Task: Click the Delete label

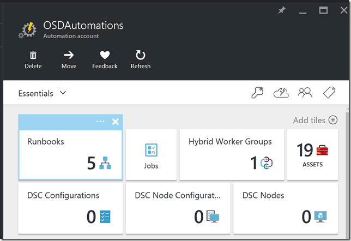Action: (x=33, y=66)
